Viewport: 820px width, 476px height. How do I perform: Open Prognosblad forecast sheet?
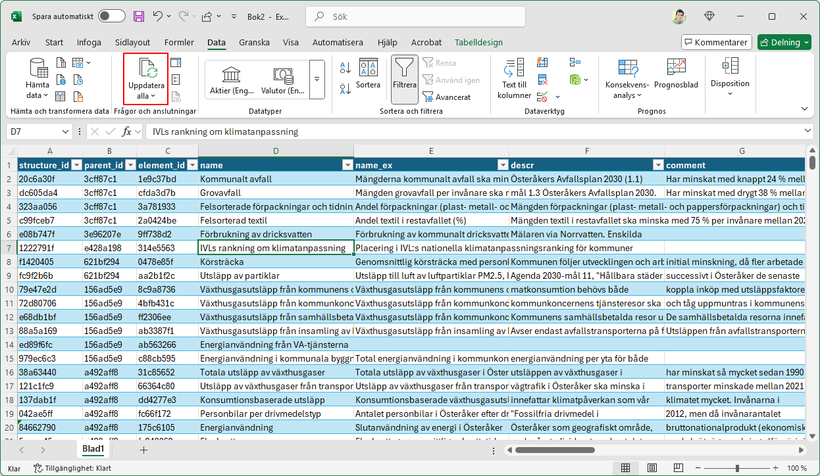pos(676,74)
